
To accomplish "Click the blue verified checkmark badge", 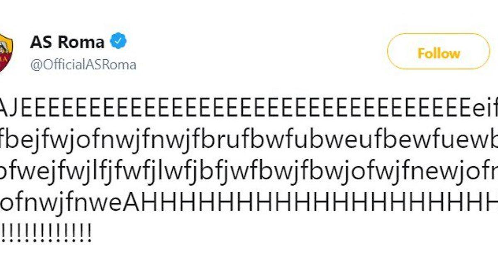I will coord(118,42).
